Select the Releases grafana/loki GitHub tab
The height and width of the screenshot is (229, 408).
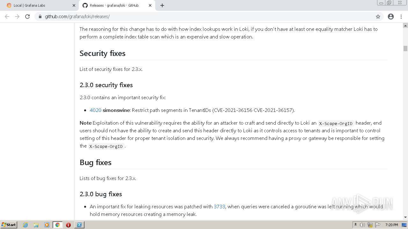[114, 5]
